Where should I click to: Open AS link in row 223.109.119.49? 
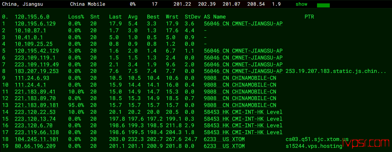(x=243, y=65)
